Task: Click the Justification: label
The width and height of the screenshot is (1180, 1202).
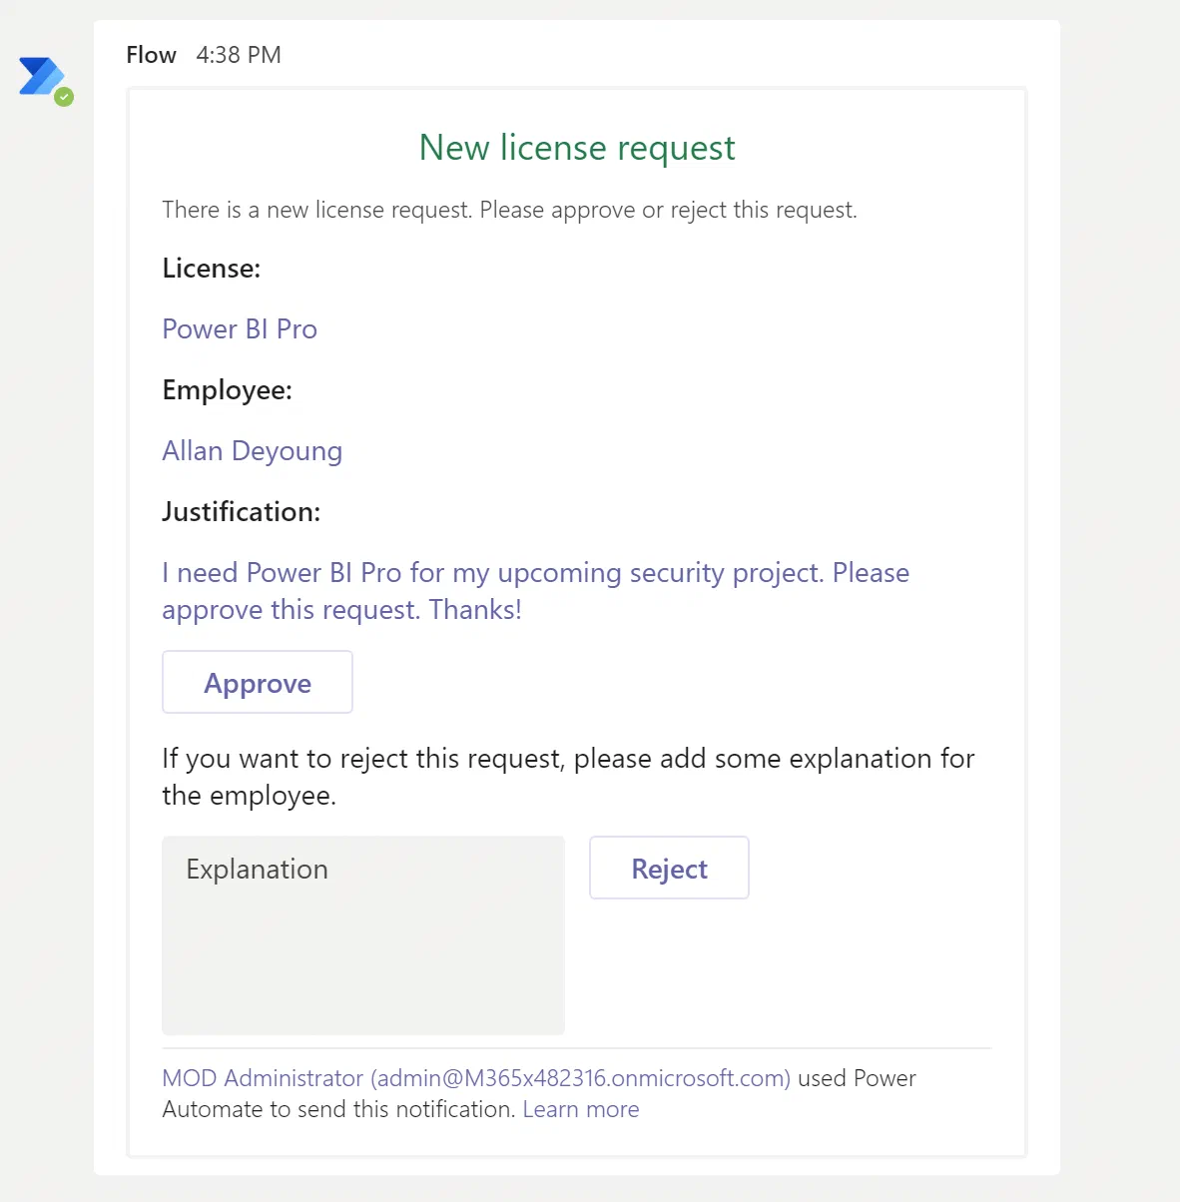Action: click(x=242, y=512)
